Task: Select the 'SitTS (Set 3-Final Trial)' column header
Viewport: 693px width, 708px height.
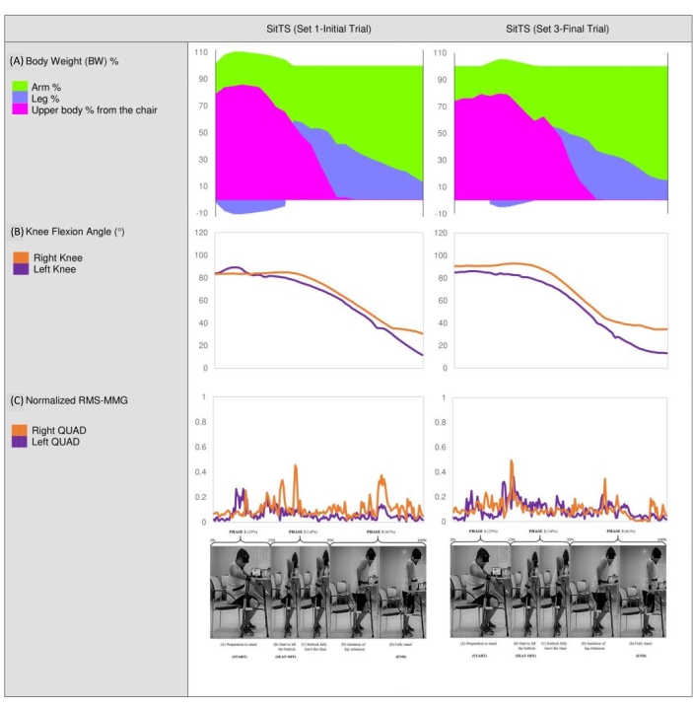Action: pyautogui.click(x=557, y=29)
